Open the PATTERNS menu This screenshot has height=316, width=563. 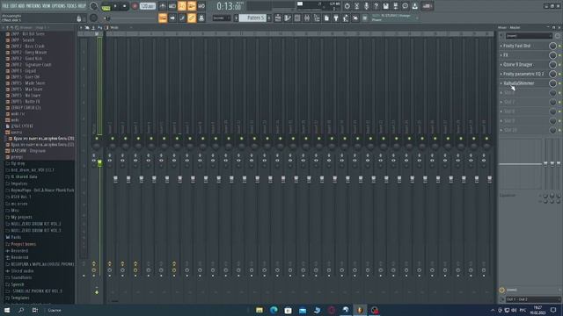tap(33, 6)
